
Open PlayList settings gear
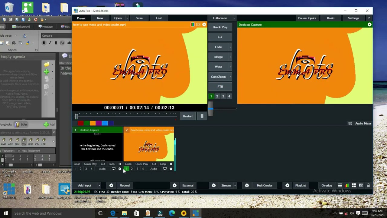point(287,186)
